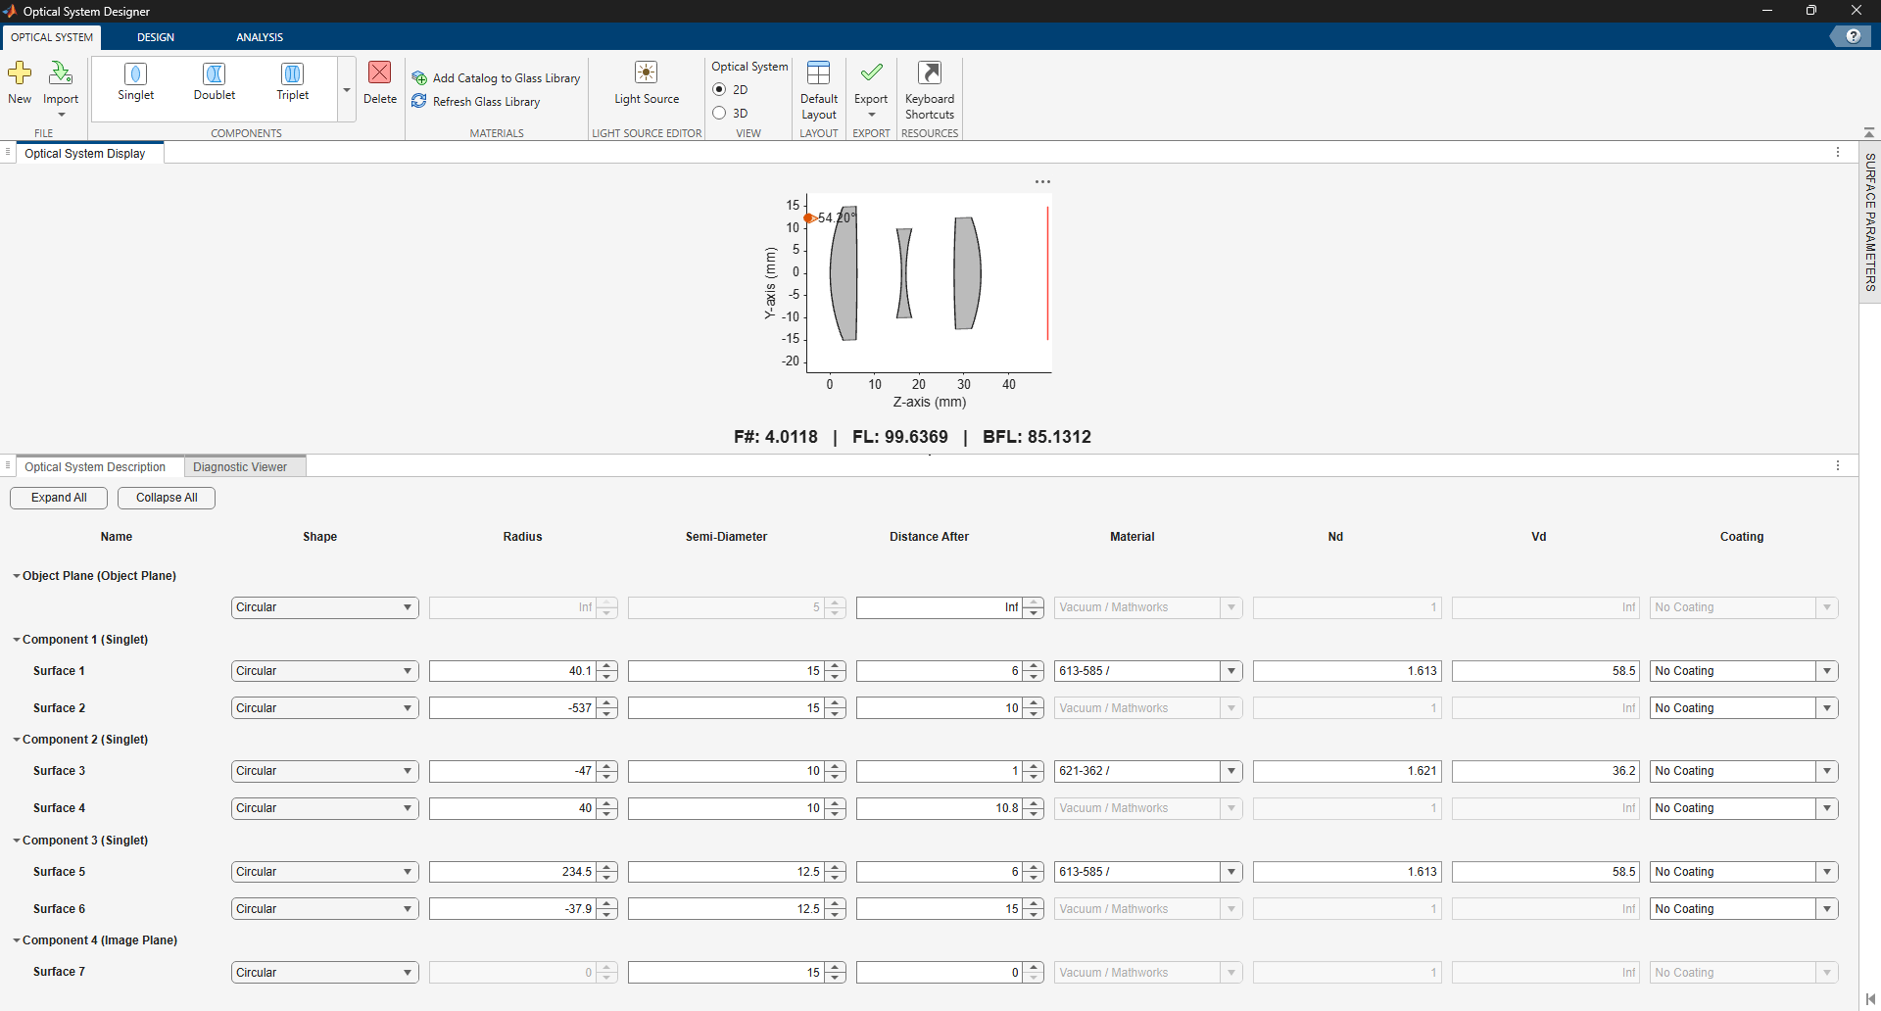Increment Surface 7 Semi-Diameter up stepper
This screenshot has width=1881, height=1011.
pos(836,968)
